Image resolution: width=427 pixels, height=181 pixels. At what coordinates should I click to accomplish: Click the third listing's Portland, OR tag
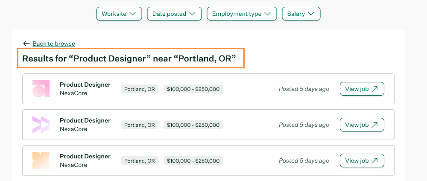140,161
